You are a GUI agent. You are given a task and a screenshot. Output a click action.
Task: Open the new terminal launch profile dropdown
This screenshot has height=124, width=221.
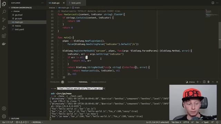(x=200, y=82)
